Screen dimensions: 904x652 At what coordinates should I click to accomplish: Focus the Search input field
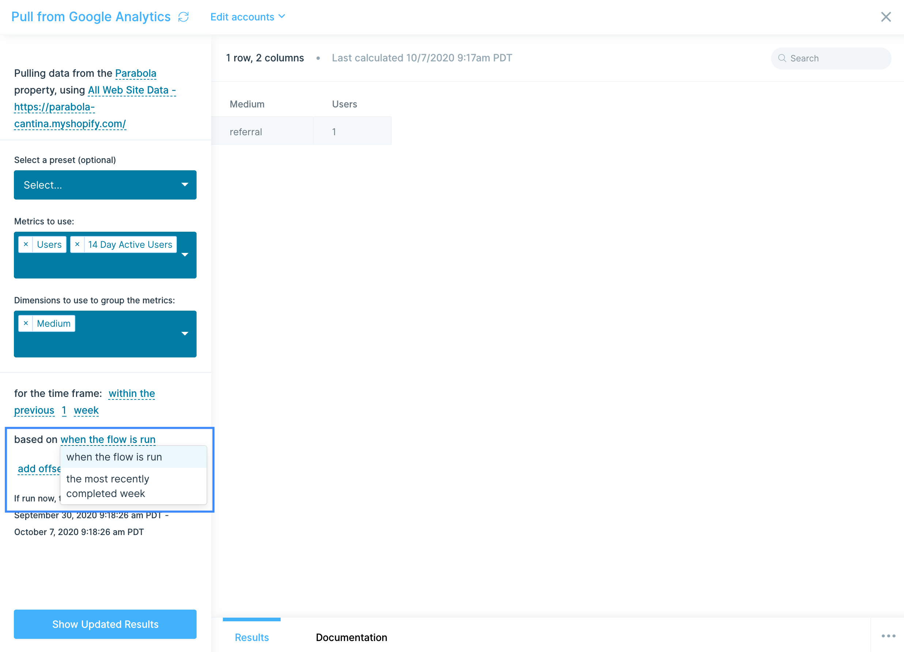point(831,58)
